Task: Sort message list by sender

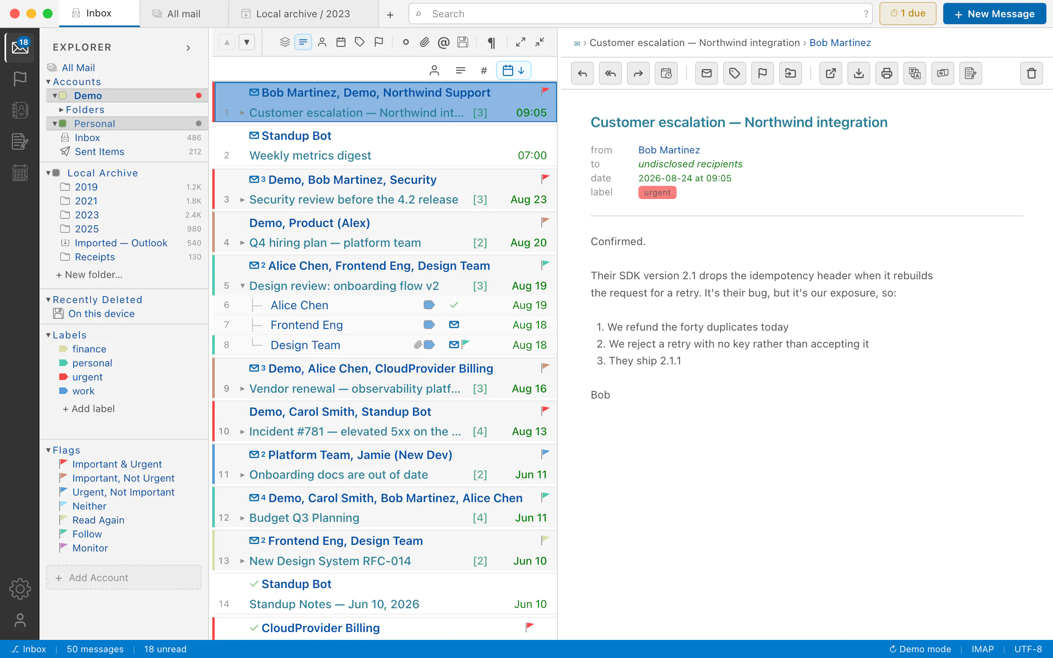Action: pos(434,70)
